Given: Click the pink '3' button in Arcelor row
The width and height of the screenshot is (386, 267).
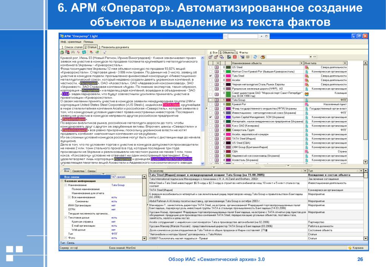Looking at the screenshot, I should 217,80.
